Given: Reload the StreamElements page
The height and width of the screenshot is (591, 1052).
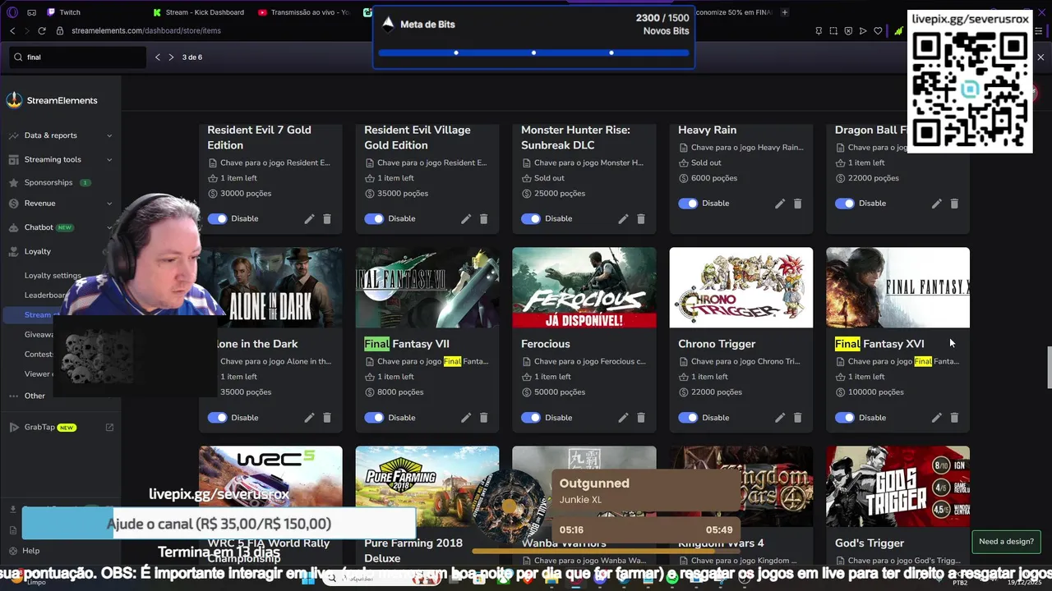Looking at the screenshot, I should 42,30.
